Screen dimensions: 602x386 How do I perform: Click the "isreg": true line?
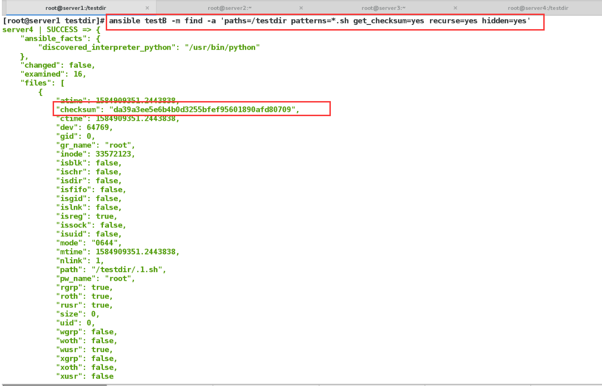tap(86, 216)
